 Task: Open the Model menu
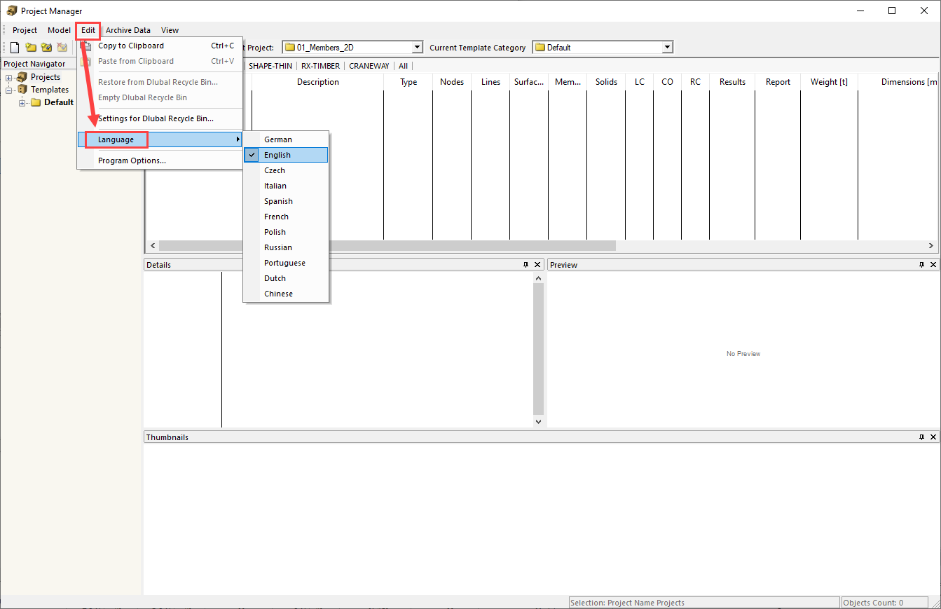coord(60,30)
